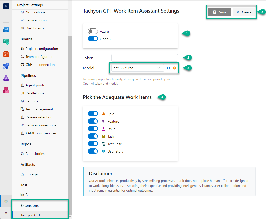The image size is (266, 219).
Task: Disable the Epic work item toggle
Action: pyautogui.click(x=93, y=114)
